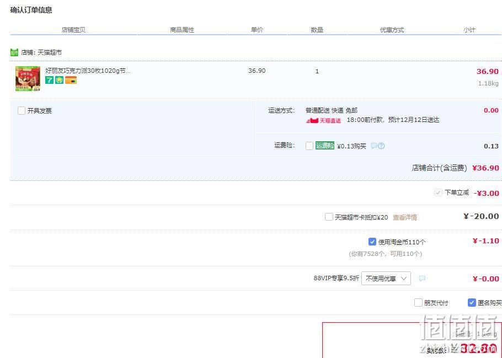The height and width of the screenshot is (358, 502).
Task: Click the 商品属性 column header
Action: coord(182,30)
